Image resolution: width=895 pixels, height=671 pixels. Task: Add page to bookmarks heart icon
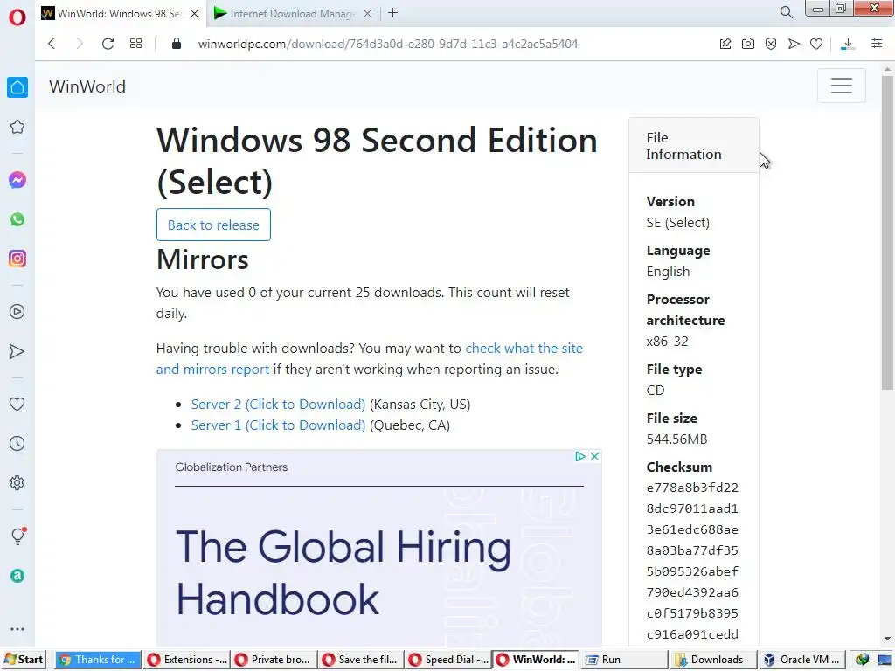point(816,44)
